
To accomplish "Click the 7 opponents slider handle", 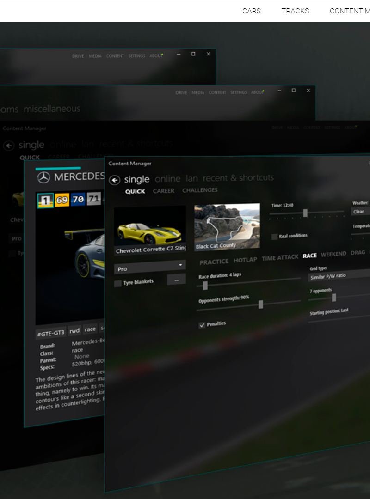I will [333, 298].
